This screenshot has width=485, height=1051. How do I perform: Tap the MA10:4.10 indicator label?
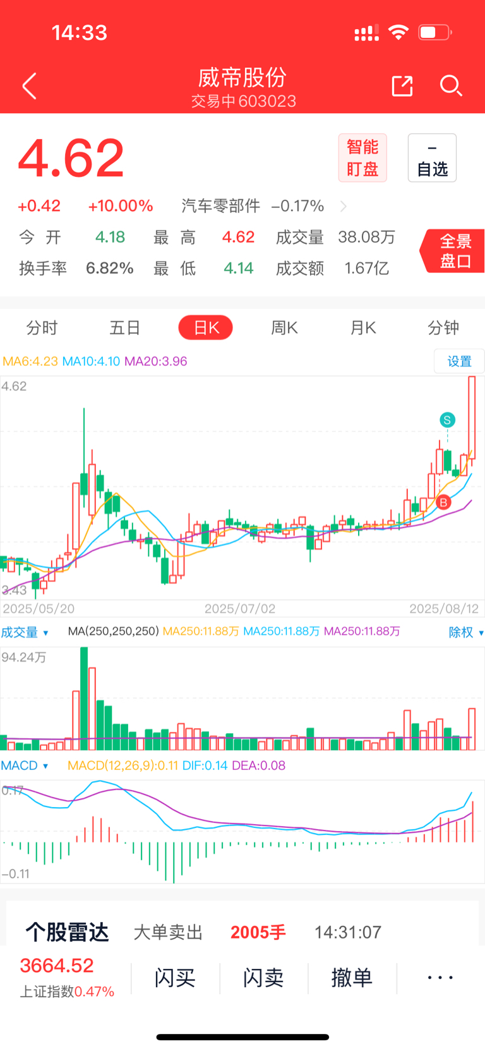pyautogui.click(x=92, y=361)
